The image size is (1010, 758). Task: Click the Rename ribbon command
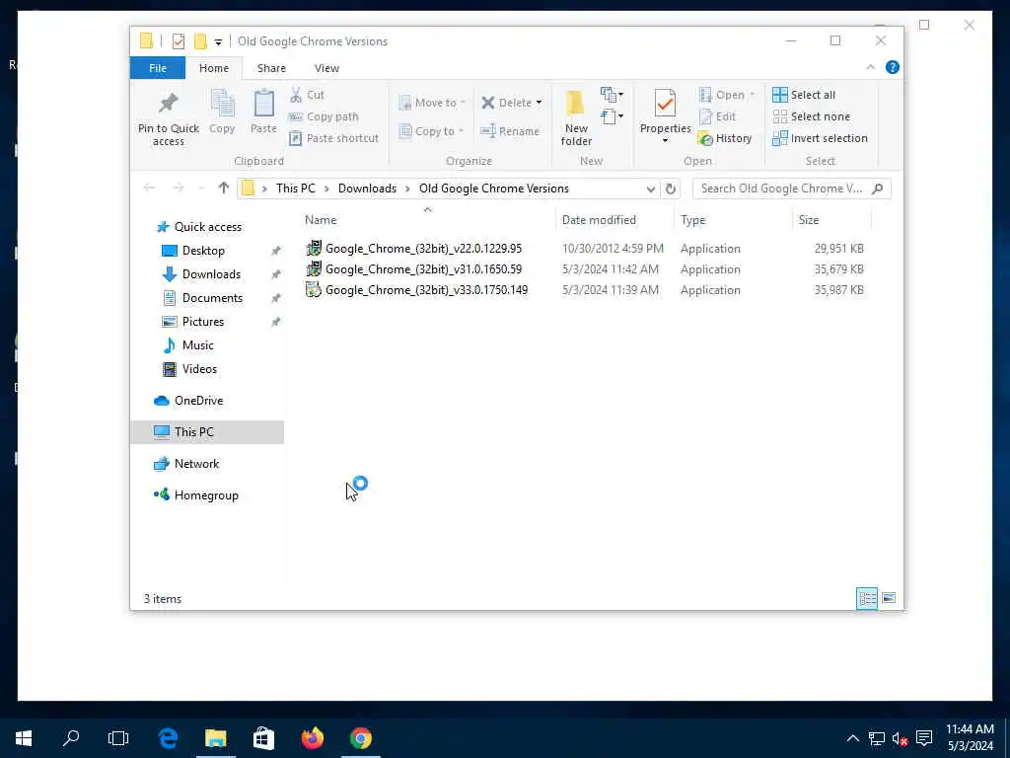[x=510, y=131]
